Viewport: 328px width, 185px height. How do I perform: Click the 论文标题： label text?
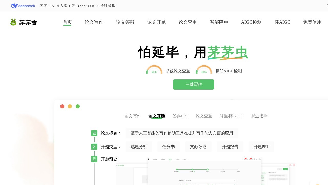point(111,133)
